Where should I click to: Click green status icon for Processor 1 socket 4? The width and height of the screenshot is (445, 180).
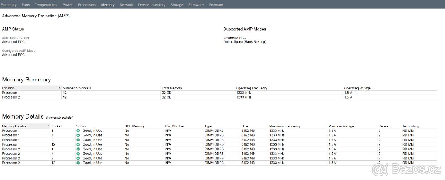point(78,135)
